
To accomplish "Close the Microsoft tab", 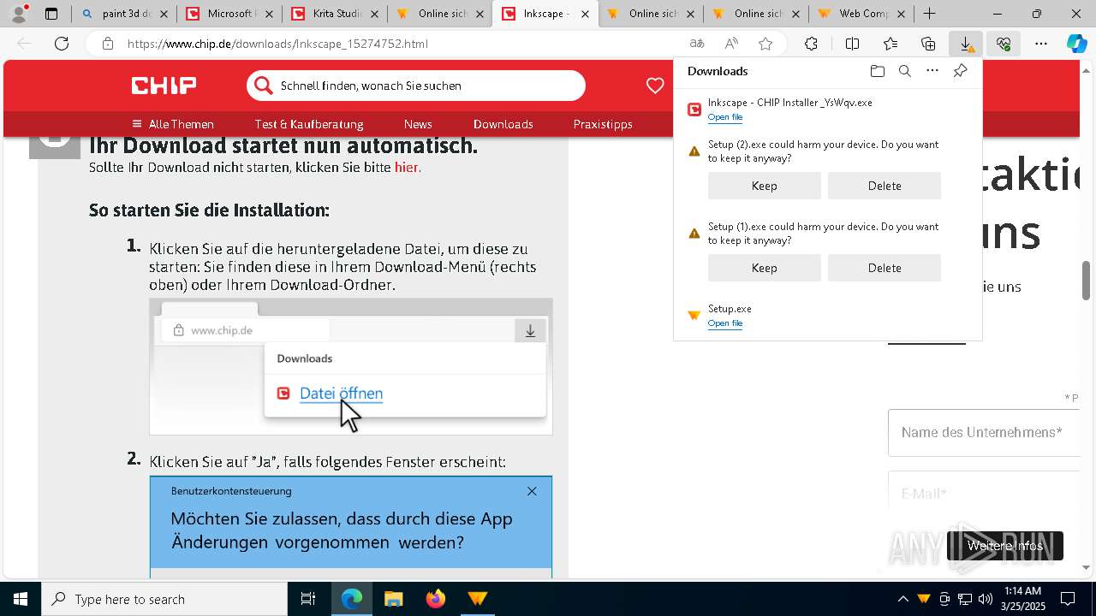I will (x=271, y=14).
